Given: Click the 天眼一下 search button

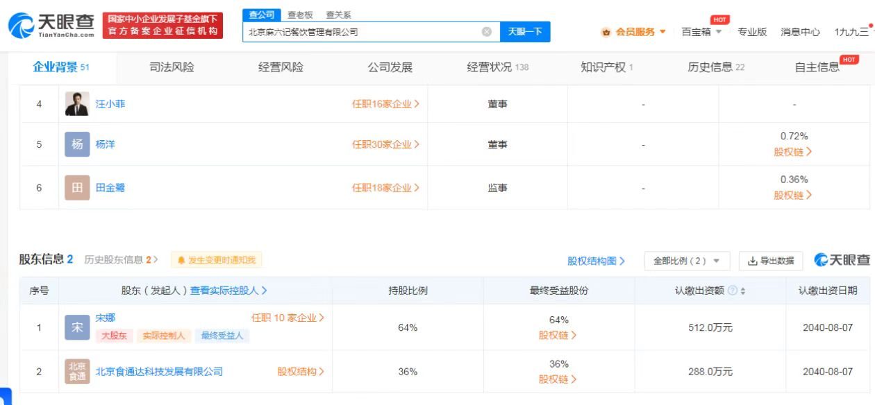Looking at the screenshot, I should [525, 31].
